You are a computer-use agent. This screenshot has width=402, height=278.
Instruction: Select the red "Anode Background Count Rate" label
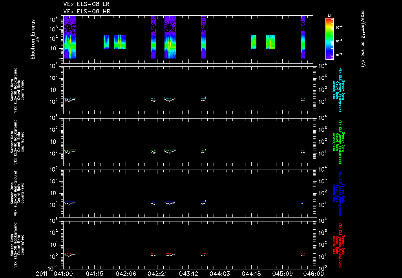pyautogui.click(x=339, y=245)
